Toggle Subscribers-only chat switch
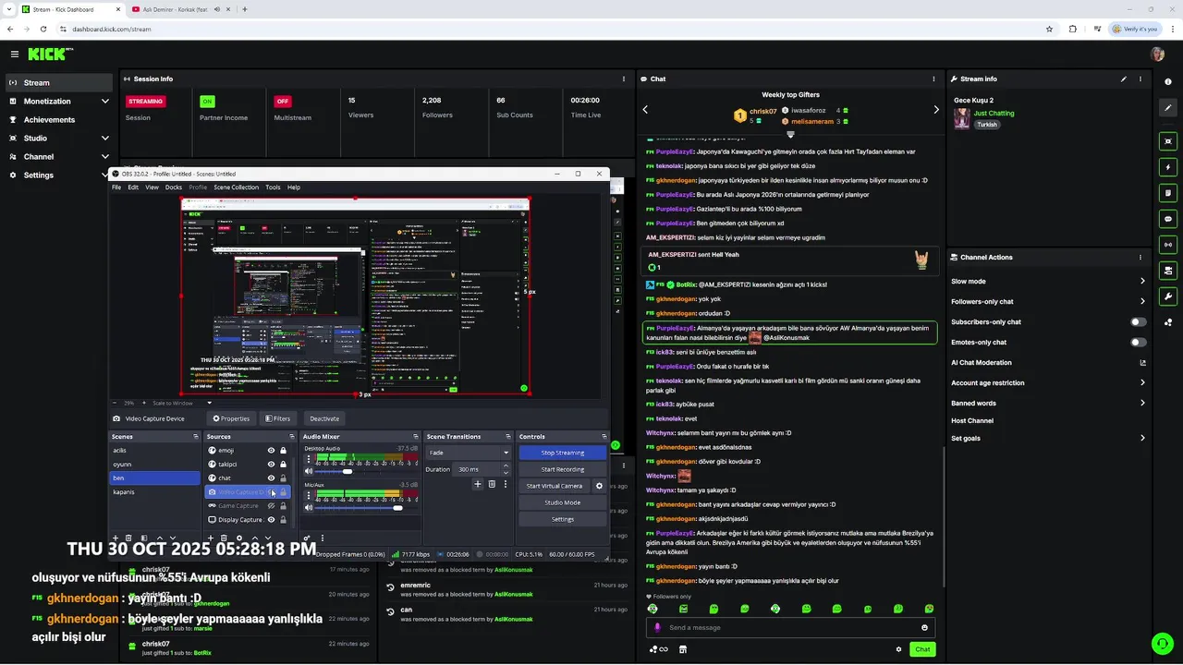 (1139, 322)
